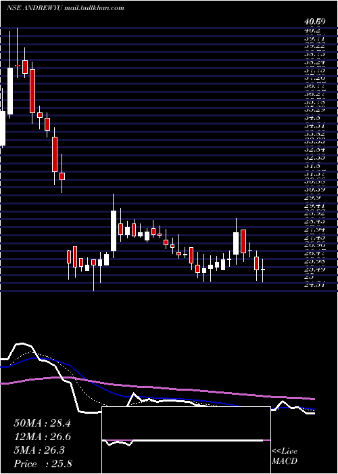Click the 29.9 price axis label

point(312,198)
